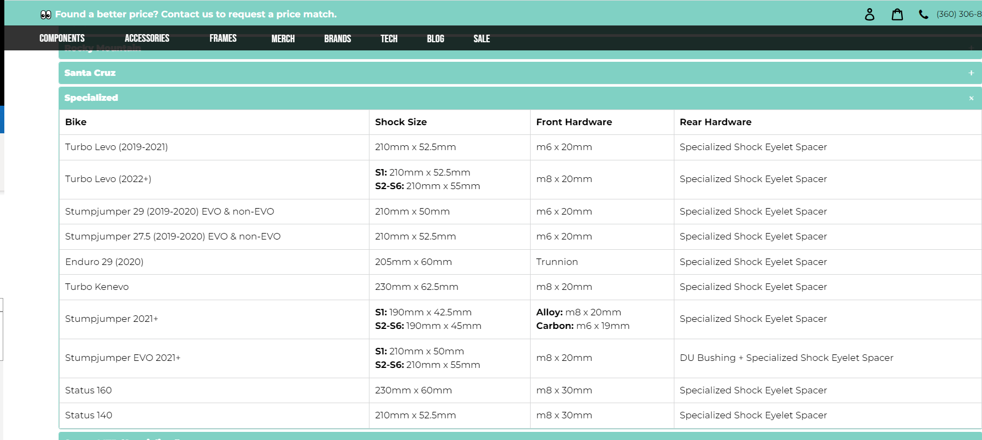Click Turbo Levo (2022+) S2-S6: 210mm x 55mm
The height and width of the screenshot is (440, 982).
[428, 186]
